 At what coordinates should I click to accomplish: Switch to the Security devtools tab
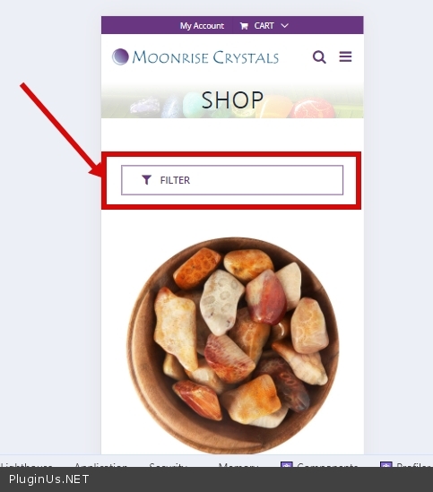pyautogui.click(x=168, y=465)
